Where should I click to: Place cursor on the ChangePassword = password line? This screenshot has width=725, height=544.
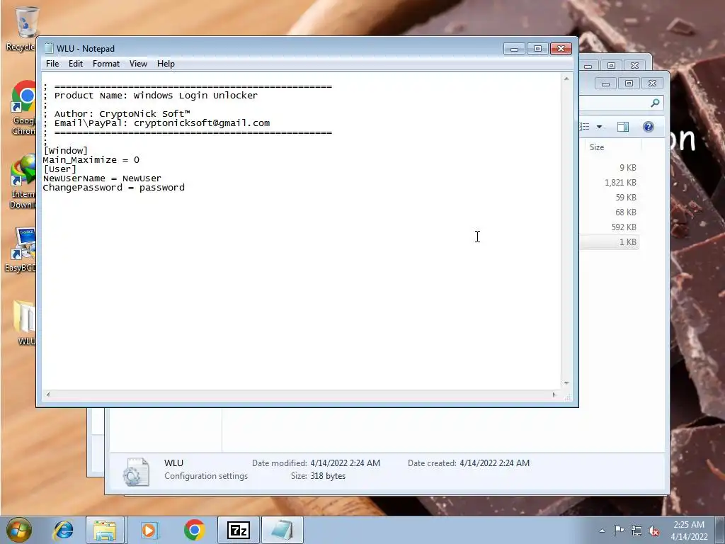(114, 187)
